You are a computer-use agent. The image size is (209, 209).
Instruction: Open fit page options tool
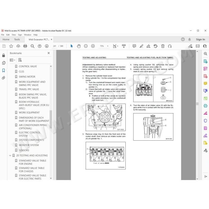pos(116,46)
